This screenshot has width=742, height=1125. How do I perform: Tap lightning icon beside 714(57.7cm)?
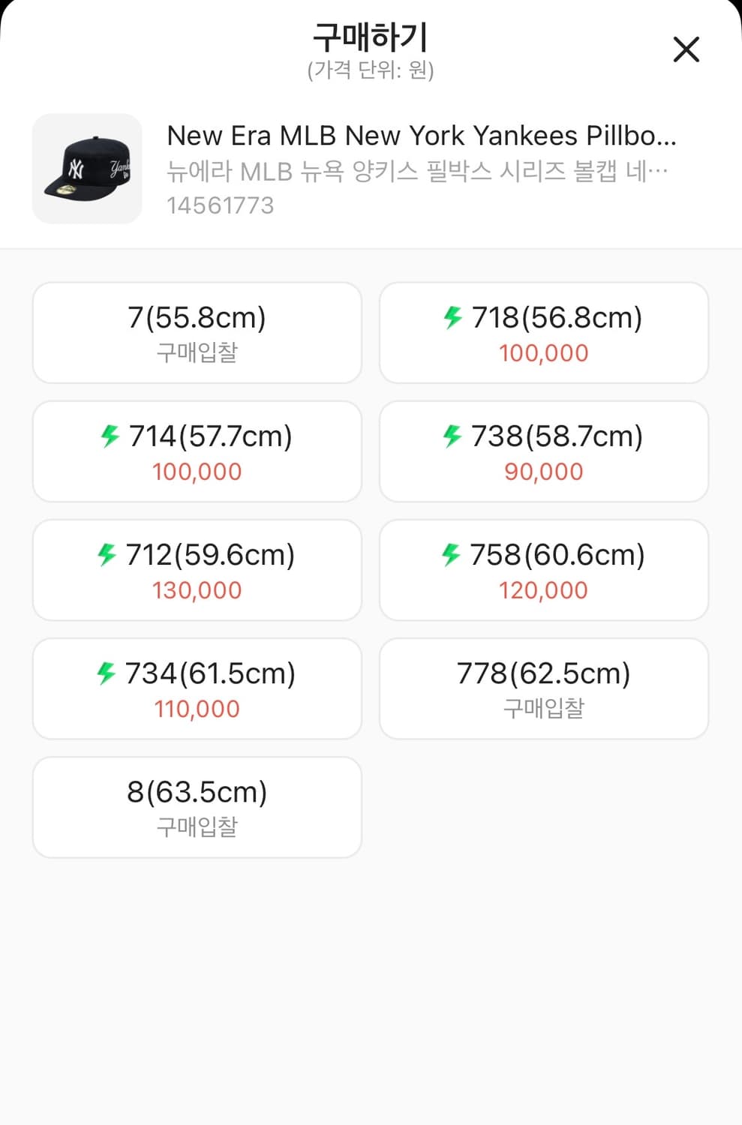(110, 436)
